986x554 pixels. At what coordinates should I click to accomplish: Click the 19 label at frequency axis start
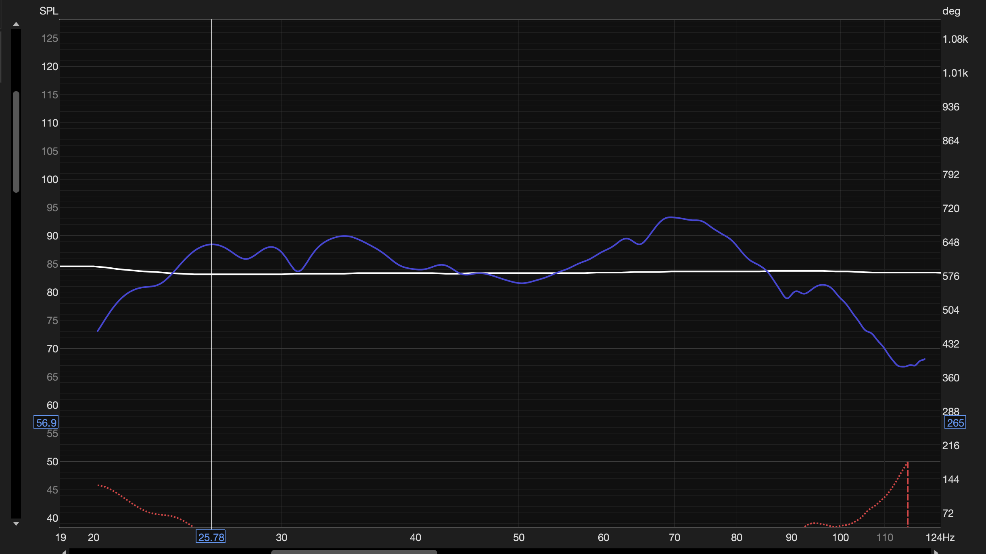tap(61, 537)
